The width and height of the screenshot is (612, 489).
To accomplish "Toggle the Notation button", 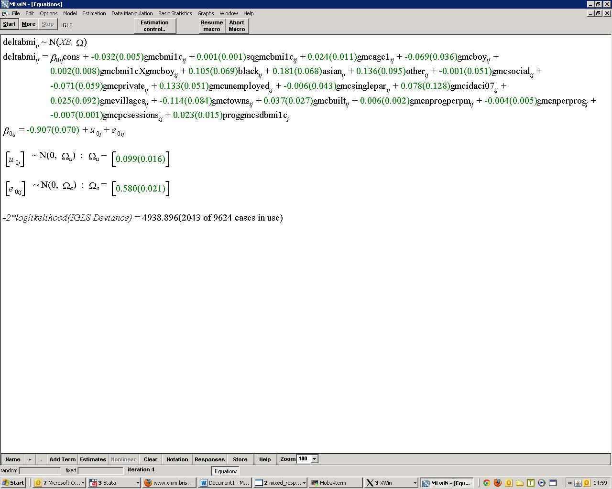I will coord(177,459).
